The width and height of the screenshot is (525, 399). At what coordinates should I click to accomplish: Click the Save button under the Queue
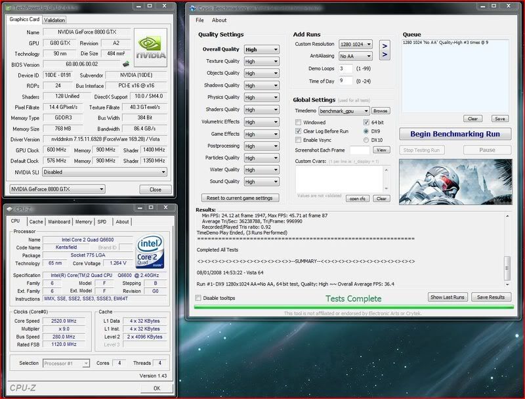pos(500,119)
